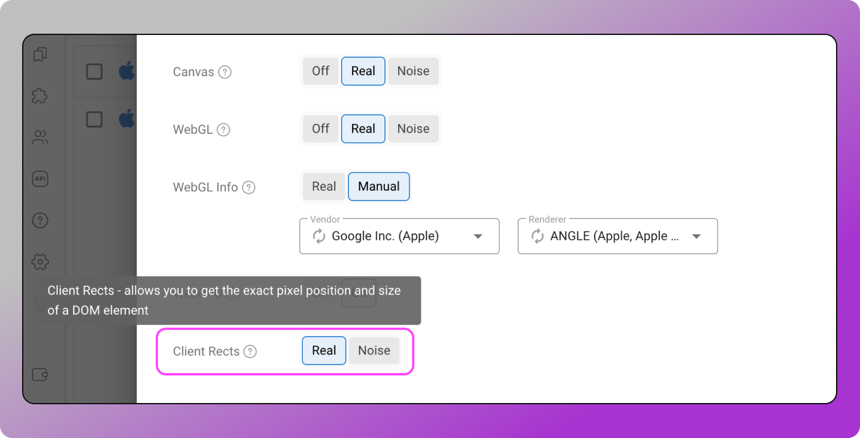Open the sidebar help question-mark icon
Viewport: 860px width, 438px height.
pos(40,220)
